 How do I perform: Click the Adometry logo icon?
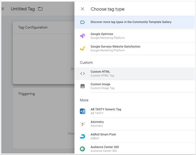pyautogui.click(x=82, y=124)
